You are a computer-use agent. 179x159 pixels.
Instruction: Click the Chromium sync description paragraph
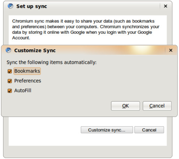click(86, 30)
